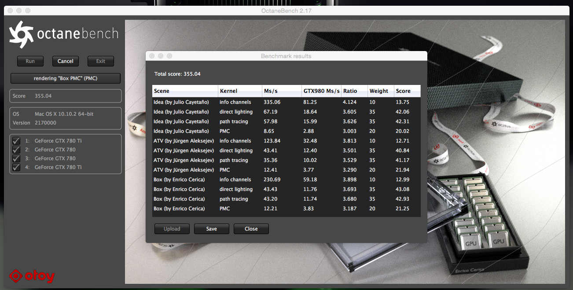Toggle checkbox for GPU 1 GeForce GTX 780 Ti
Screen dimensions: 573x290
tap(16, 141)
